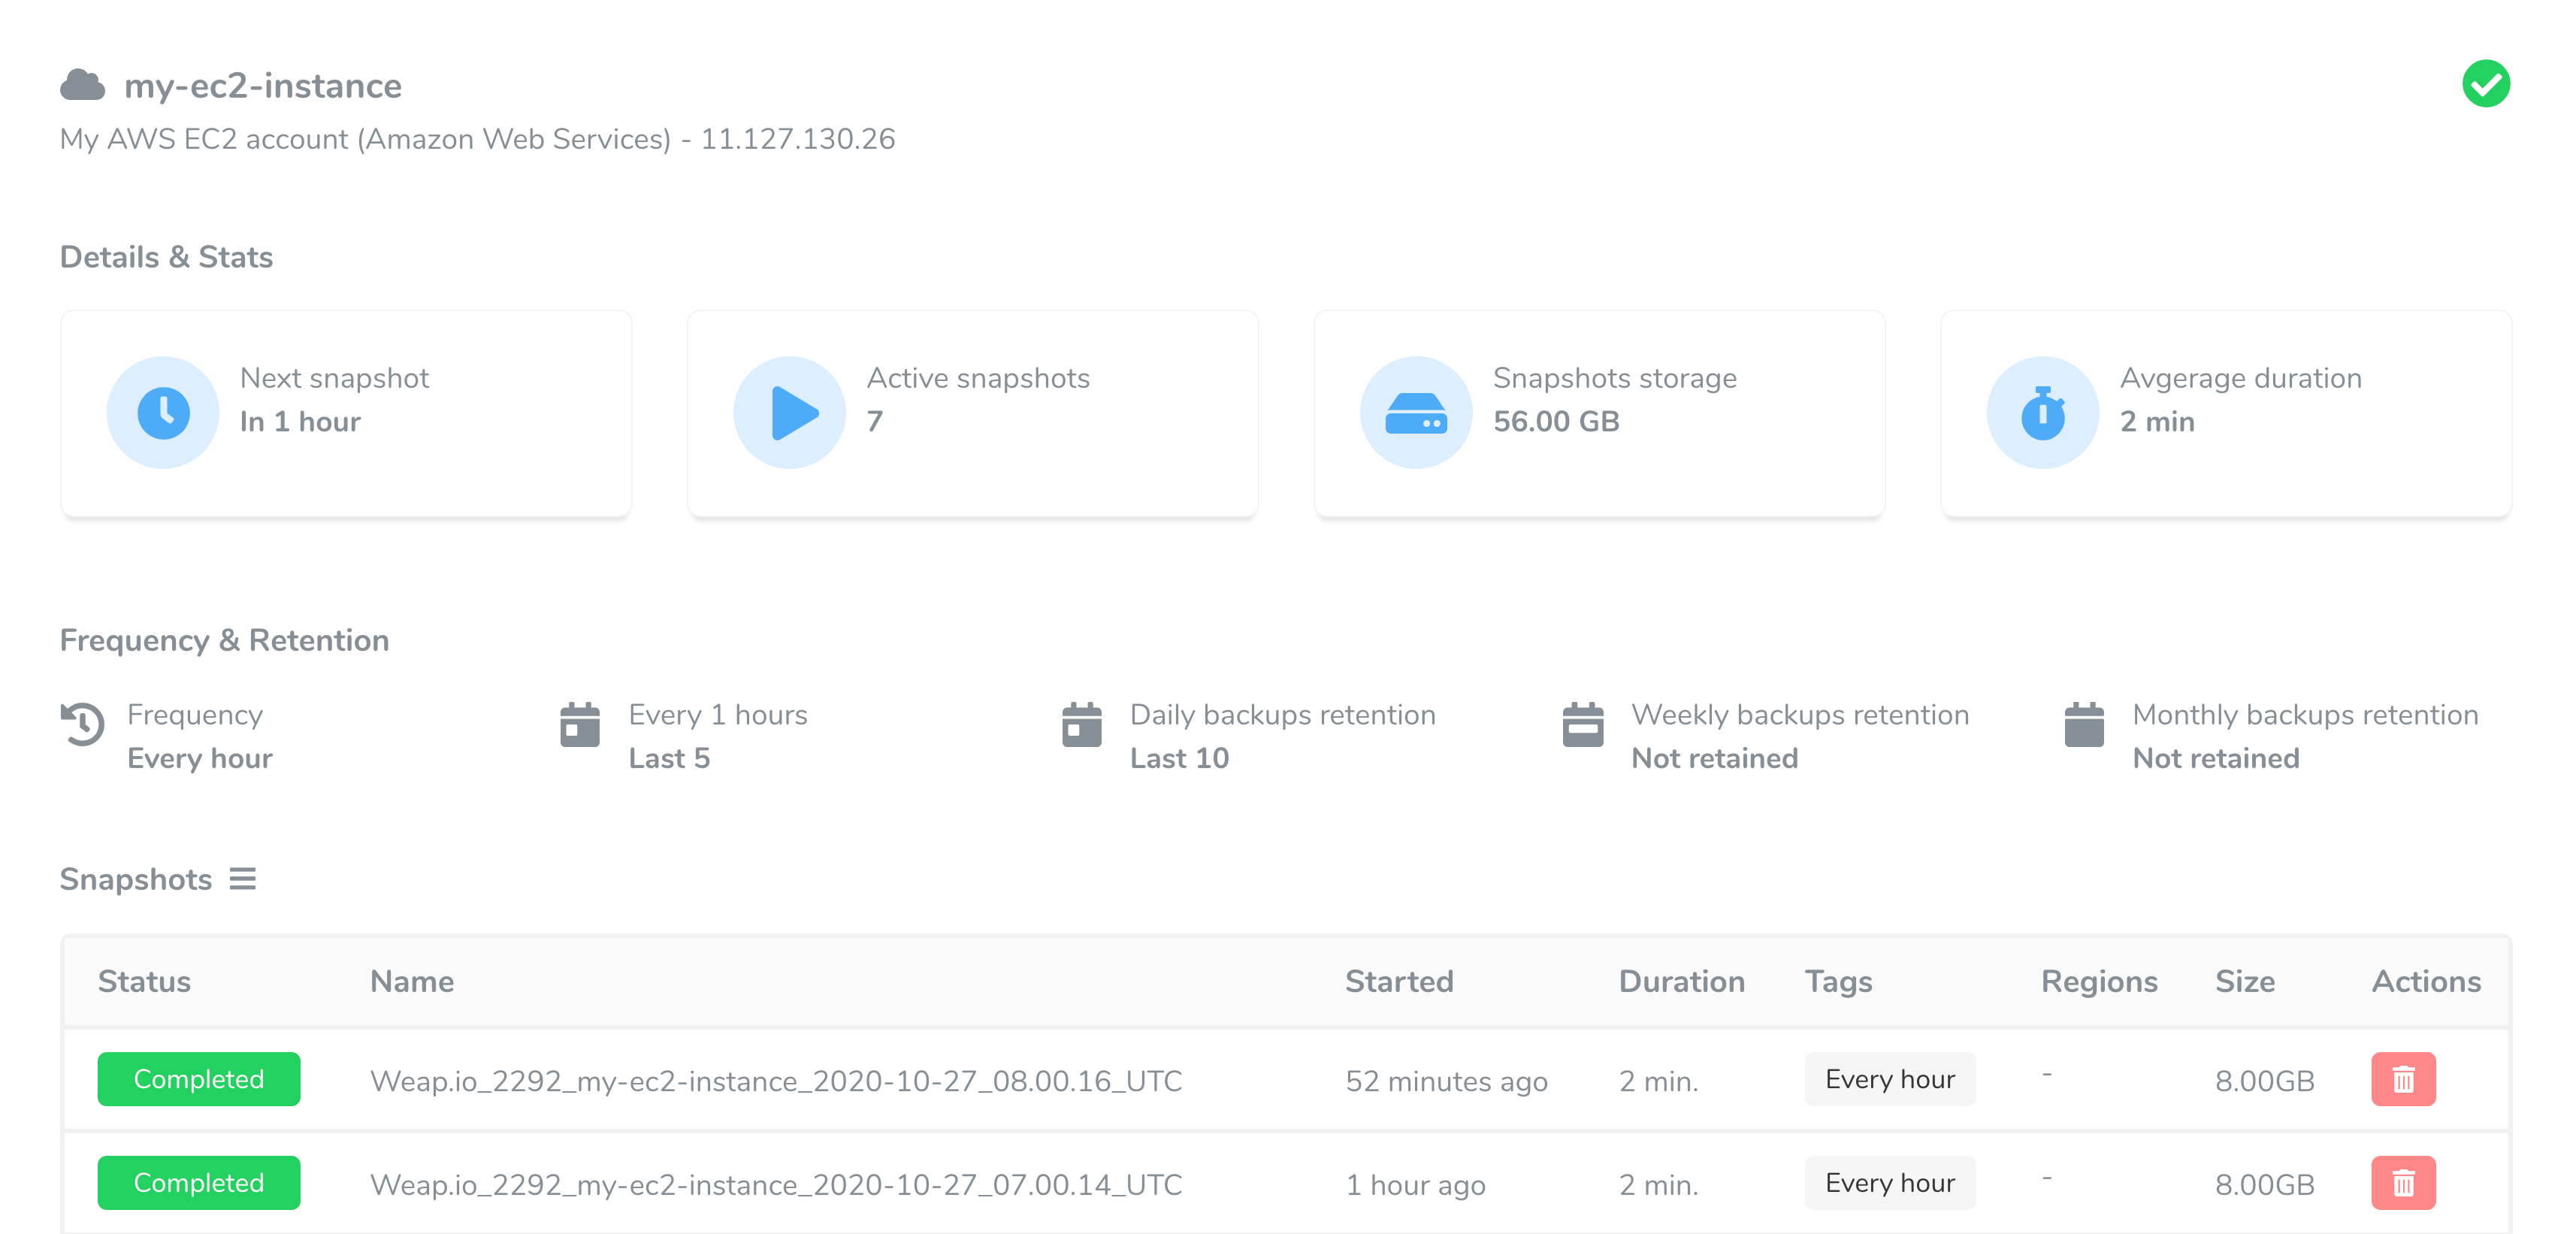Open the Snapshots hamburger menu

click(x=243, y=879)
